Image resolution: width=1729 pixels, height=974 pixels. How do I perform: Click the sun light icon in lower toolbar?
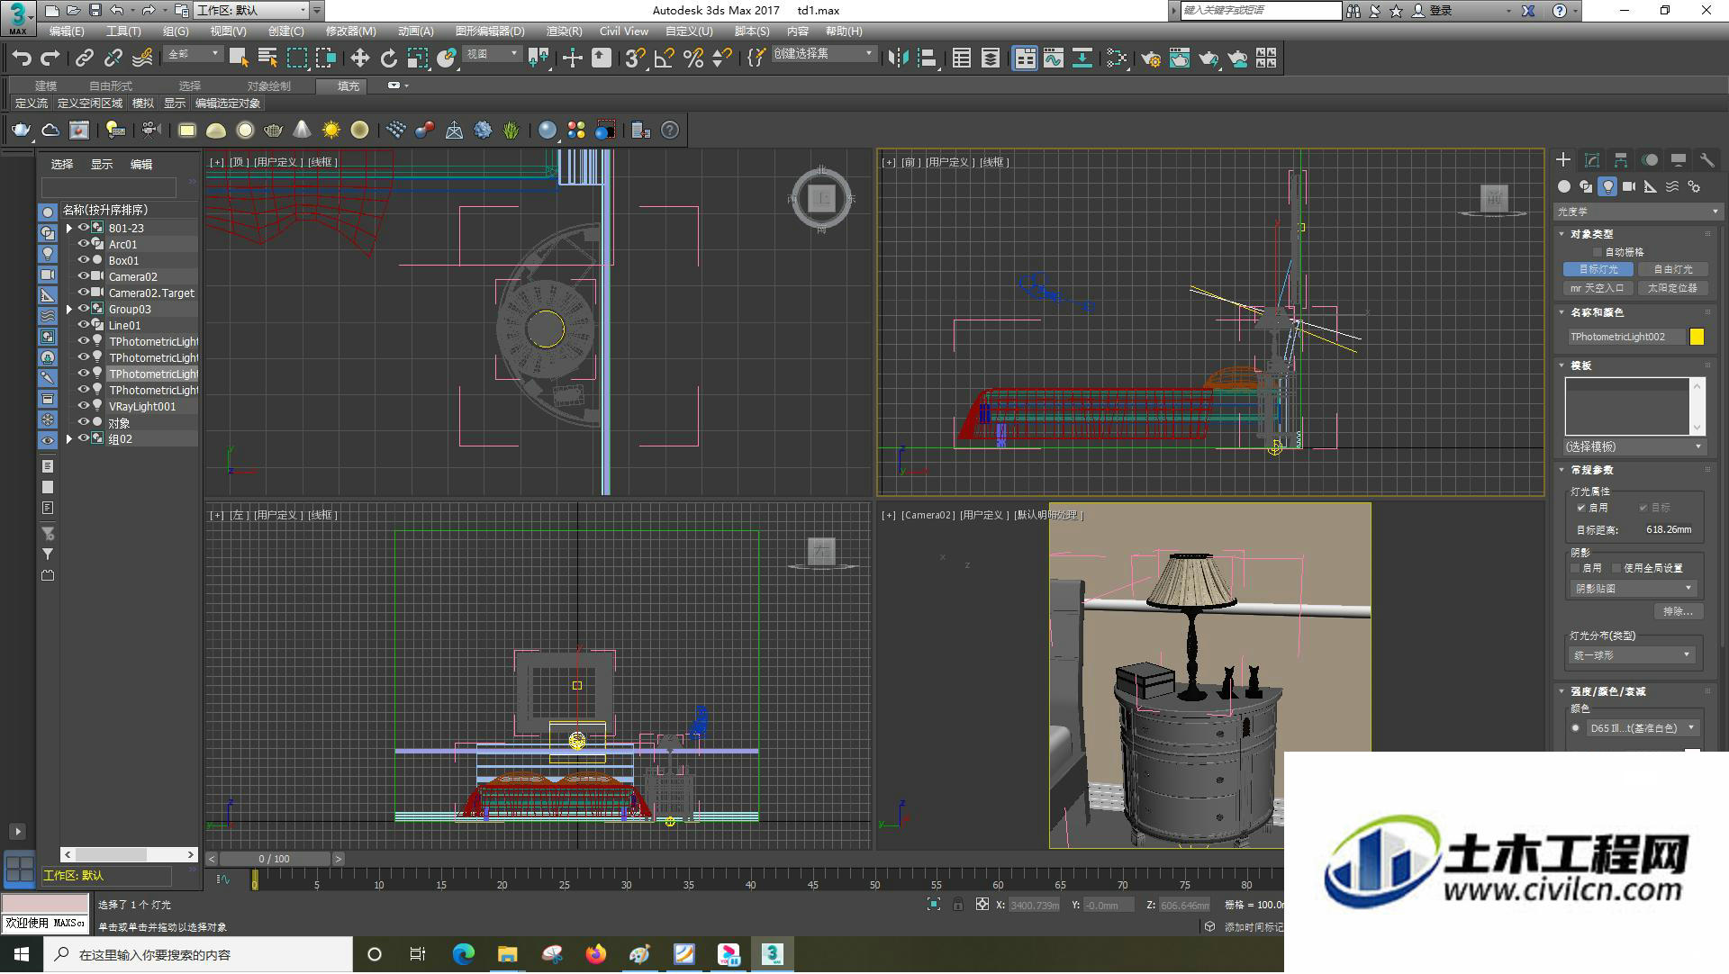(x=330, y=131)
